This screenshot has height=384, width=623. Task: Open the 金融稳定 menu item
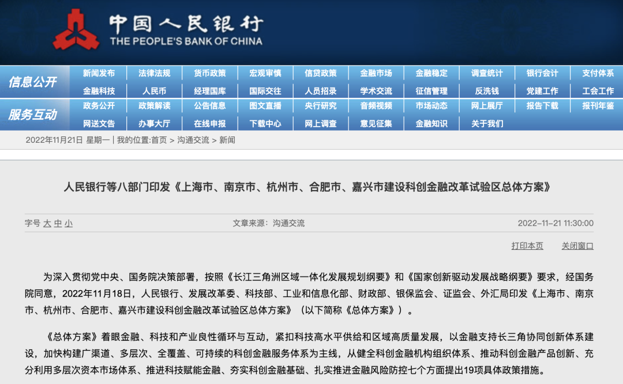tap(431, 73)
